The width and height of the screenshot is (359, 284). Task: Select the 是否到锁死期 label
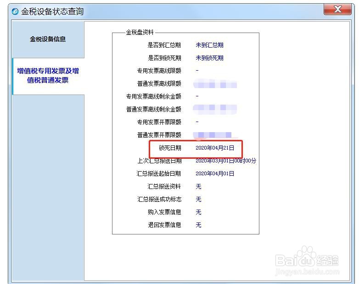pyautogui.click(x=164, y=58)
